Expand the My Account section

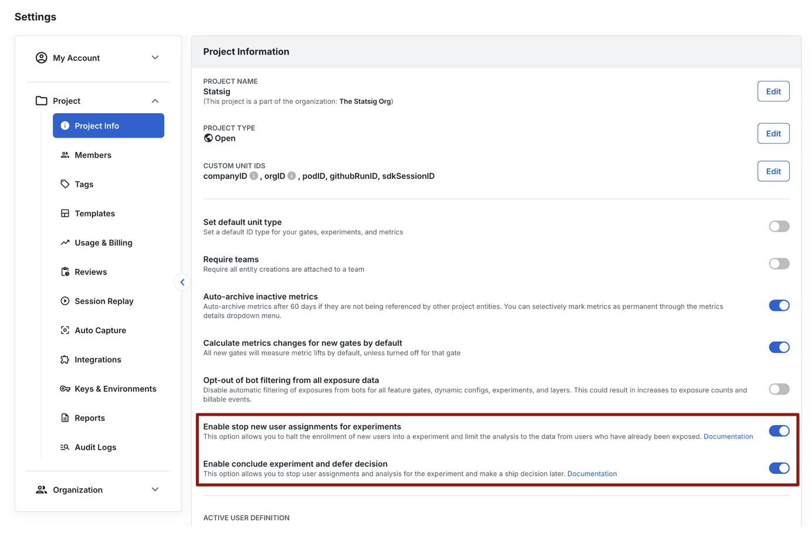[155, 57]
